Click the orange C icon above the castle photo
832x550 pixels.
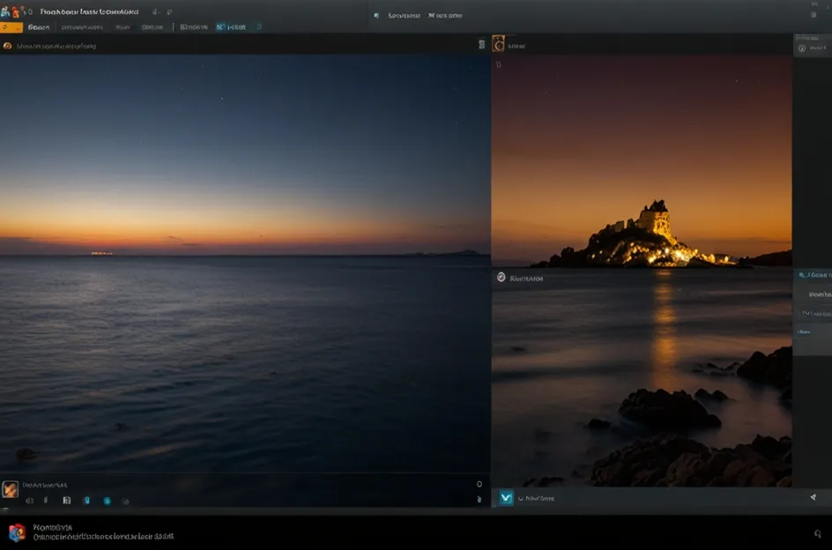[499, 43]
